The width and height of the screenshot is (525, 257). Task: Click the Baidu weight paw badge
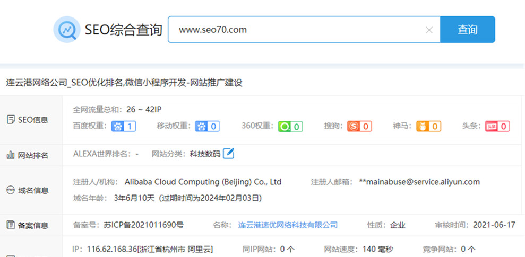(x=123, y=126)
